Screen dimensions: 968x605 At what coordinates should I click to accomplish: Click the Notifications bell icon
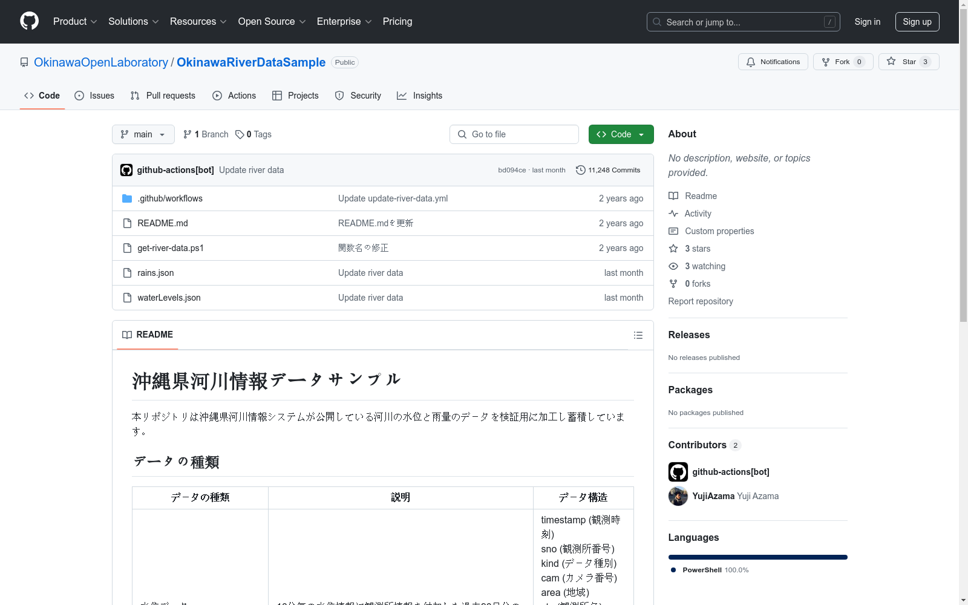click(751, 62)
